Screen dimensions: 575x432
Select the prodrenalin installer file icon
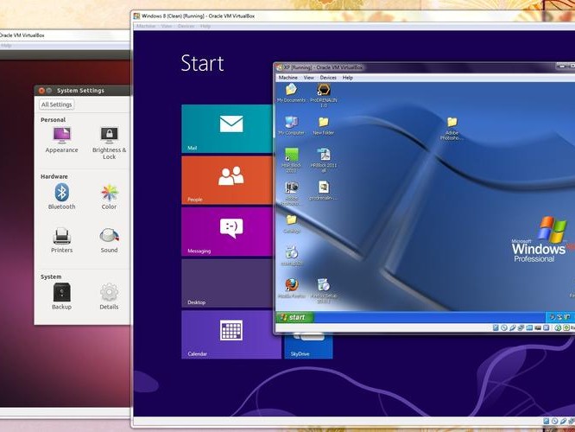[323, 190]
